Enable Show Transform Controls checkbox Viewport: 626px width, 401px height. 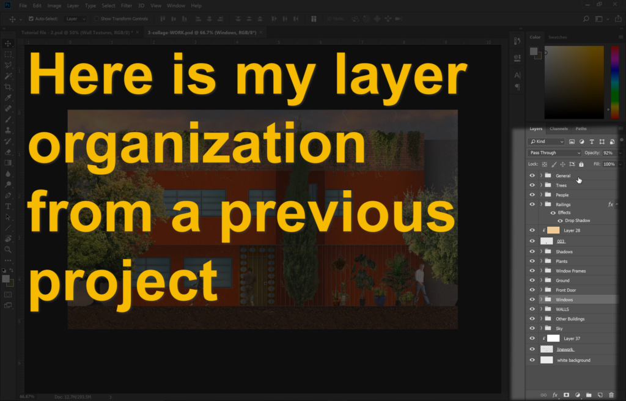(97, 19)
